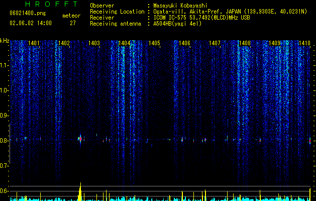316x201 pixels.
Task: Click the 1402 time marker
Action: click(64, 43)
